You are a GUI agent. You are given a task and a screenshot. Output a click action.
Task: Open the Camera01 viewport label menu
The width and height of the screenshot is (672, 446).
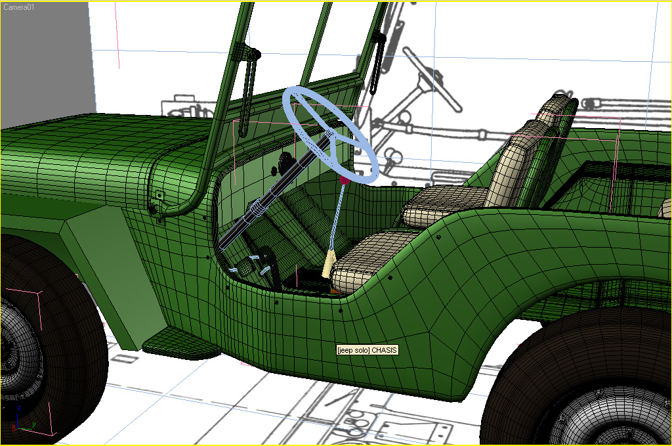(x=18, y=7)
